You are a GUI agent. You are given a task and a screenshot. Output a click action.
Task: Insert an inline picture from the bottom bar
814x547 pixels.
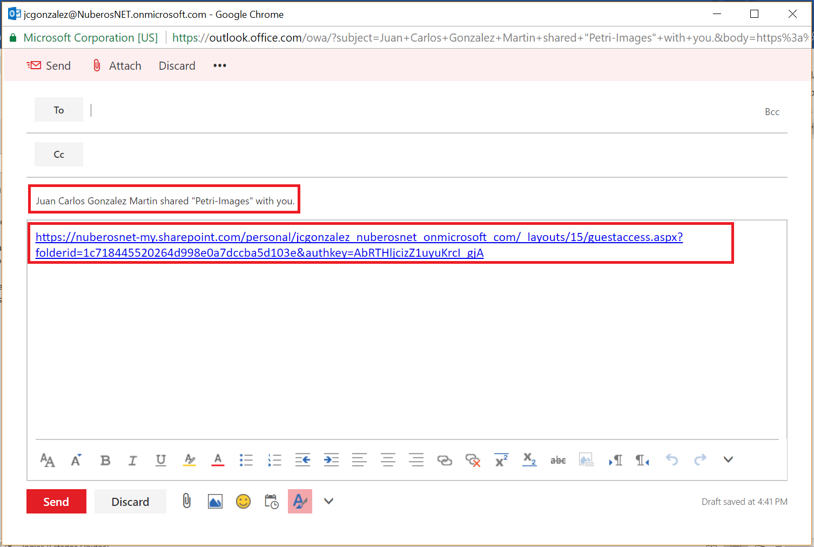click(215, 501)
